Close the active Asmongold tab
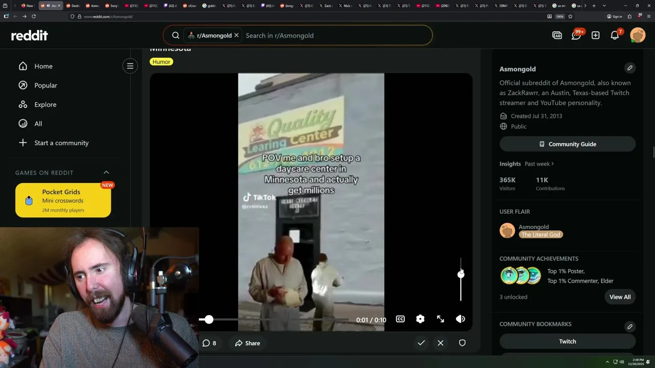655x368 pixels. 59,6
